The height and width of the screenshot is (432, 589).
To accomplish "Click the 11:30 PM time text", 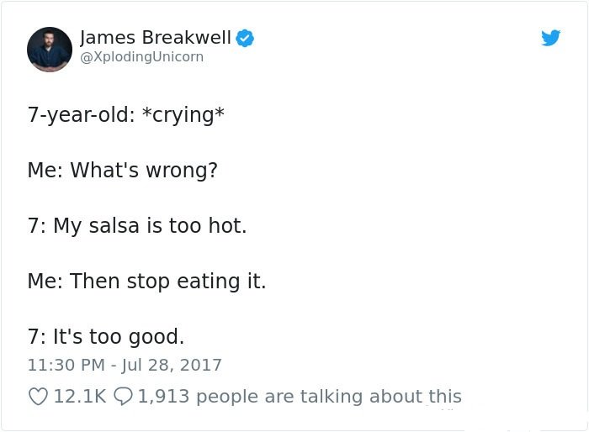I will tap(66, 365).
